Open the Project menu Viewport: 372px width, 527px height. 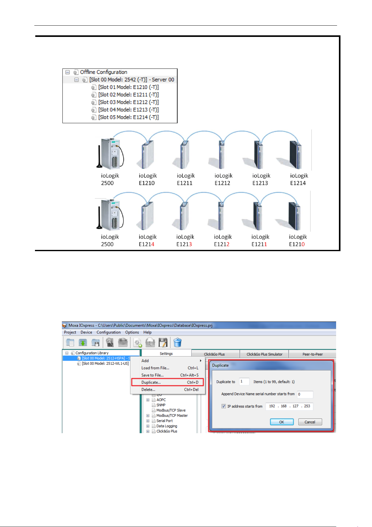(x=70, y=332)
